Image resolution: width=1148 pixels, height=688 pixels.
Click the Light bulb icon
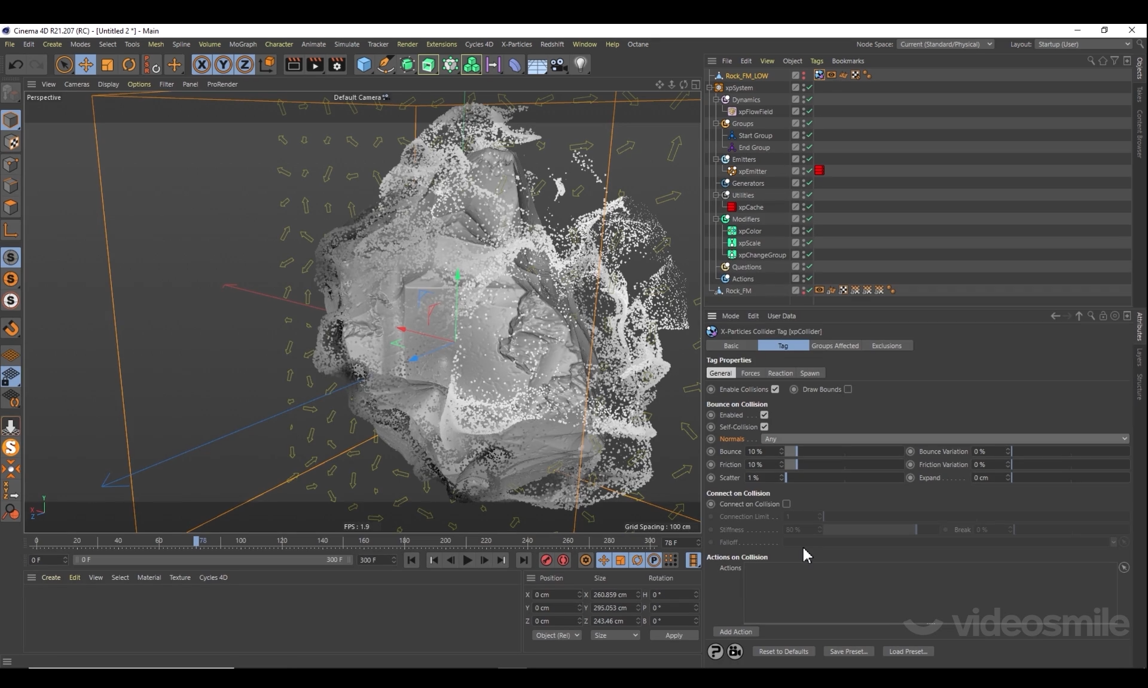tap(581, 65)
